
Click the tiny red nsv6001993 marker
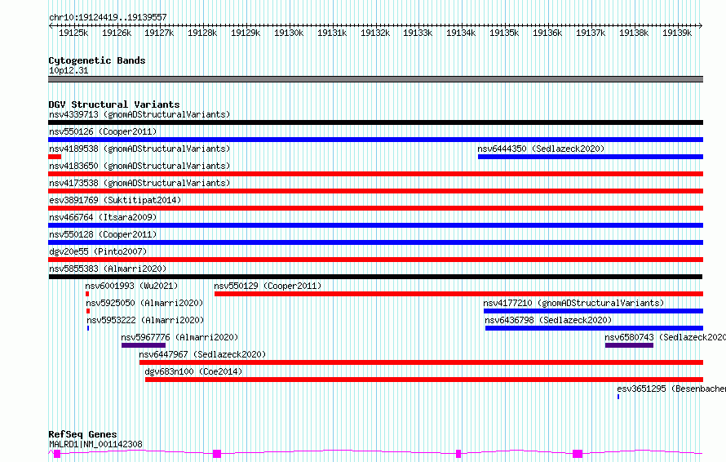[x=87, y=294]
